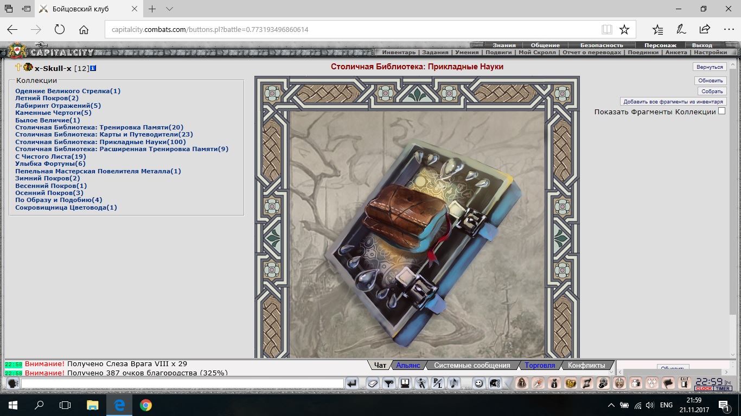
Task: Click the helmet icon next to the smiley
Action: point(495,383)
